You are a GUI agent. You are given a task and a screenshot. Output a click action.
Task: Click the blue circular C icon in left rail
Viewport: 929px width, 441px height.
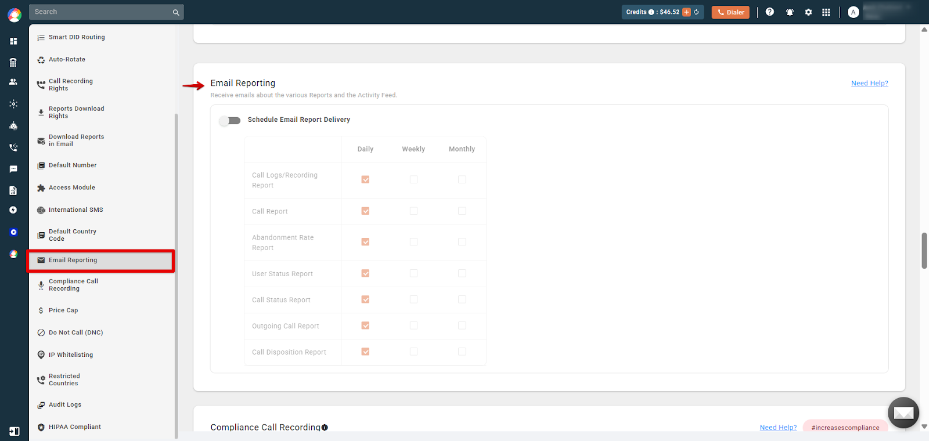(13, 232)
